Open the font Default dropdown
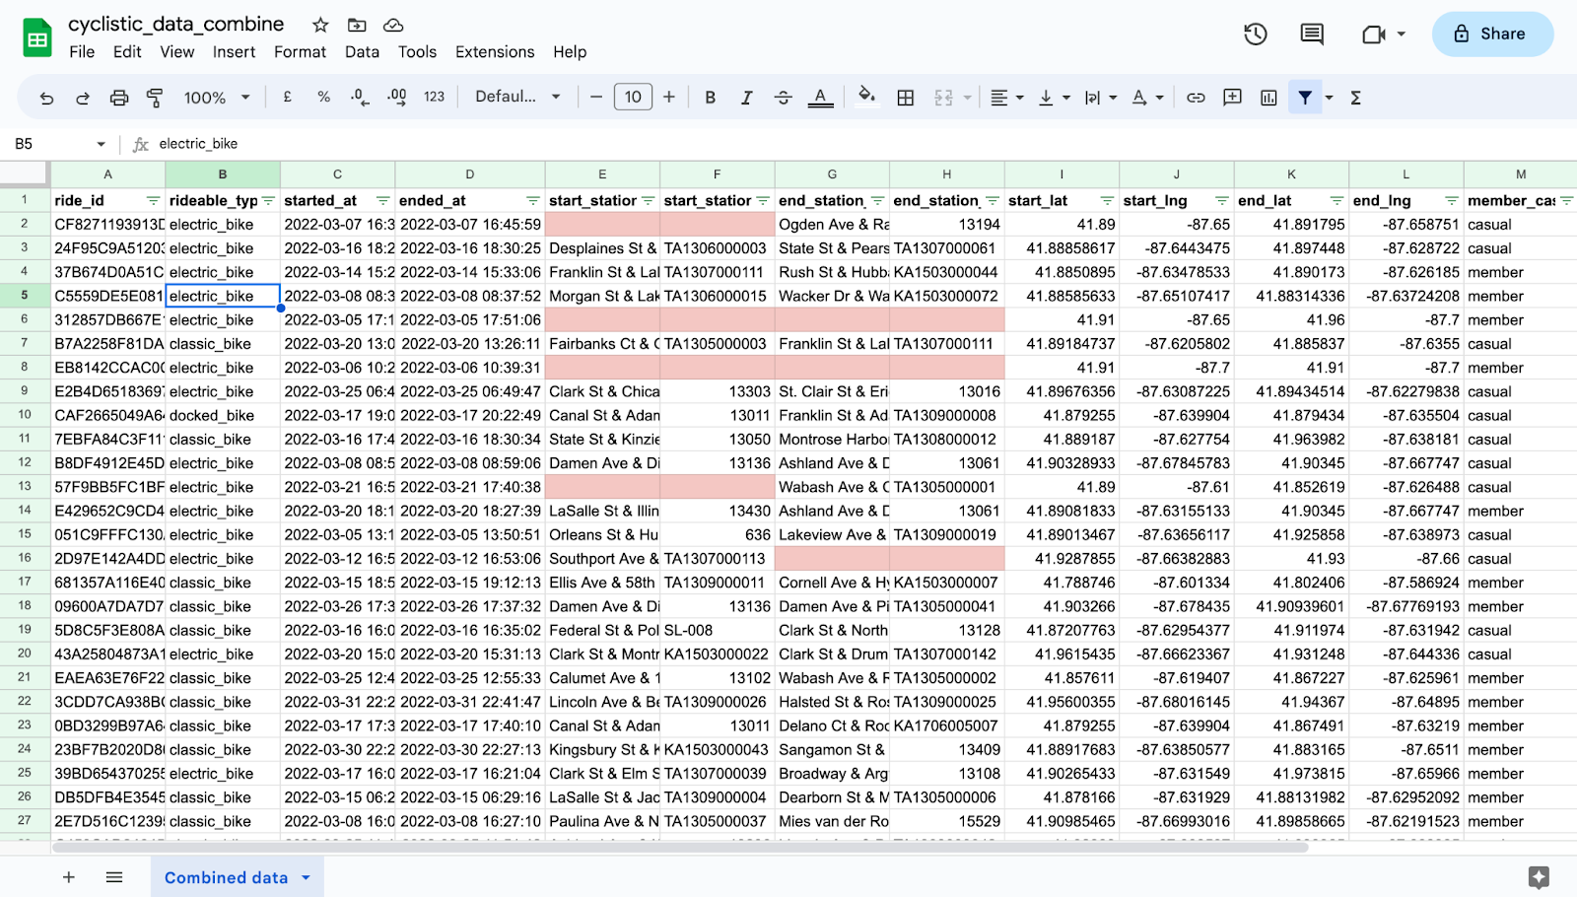This screenshot has width=1577, height=897. pos(516,97)
